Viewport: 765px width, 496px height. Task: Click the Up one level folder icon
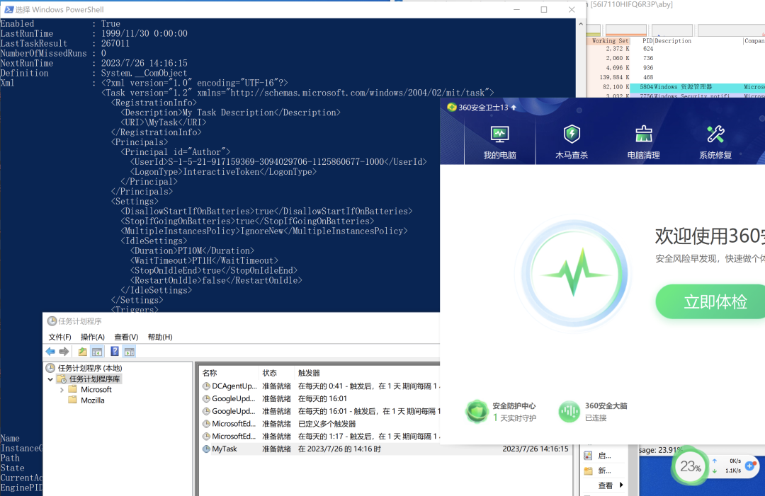click(x=82, y=351)
